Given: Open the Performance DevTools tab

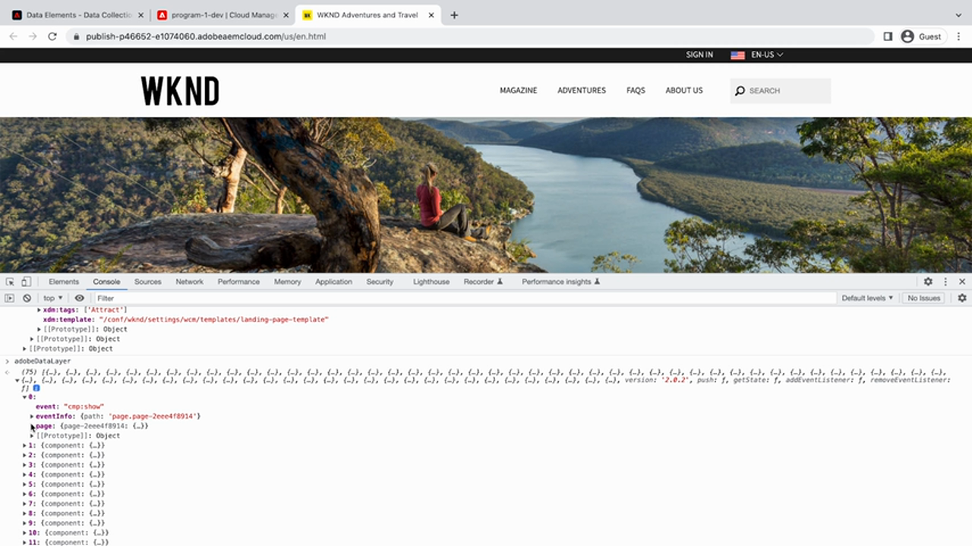Looking at the screenshot, I should click(238, 282).
